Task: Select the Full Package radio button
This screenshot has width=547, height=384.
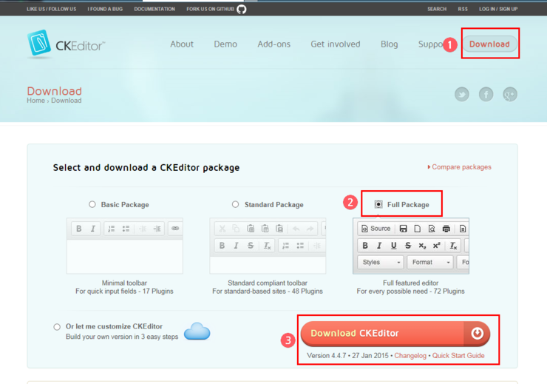Action: point(378,204)
